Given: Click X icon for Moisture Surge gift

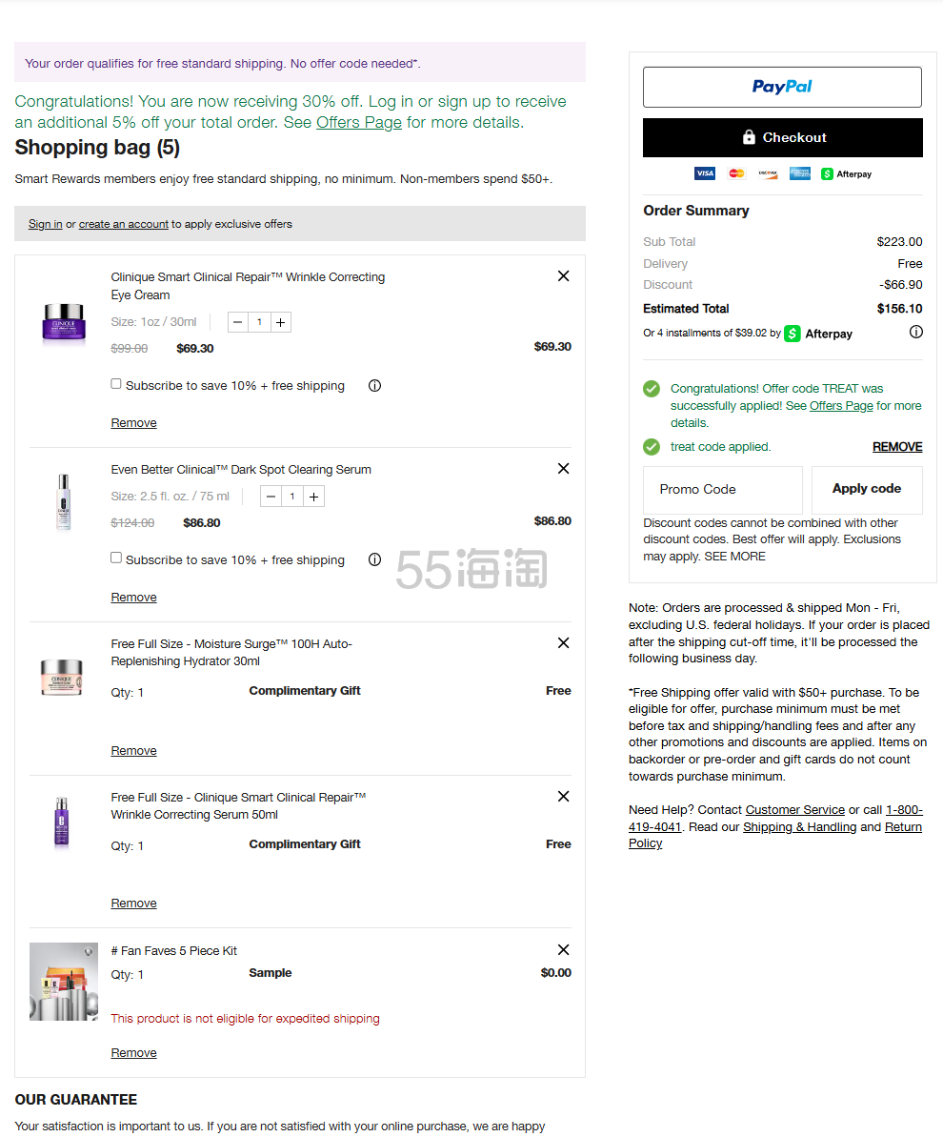Looking at the screenshot, I should (x=563, y=643).
